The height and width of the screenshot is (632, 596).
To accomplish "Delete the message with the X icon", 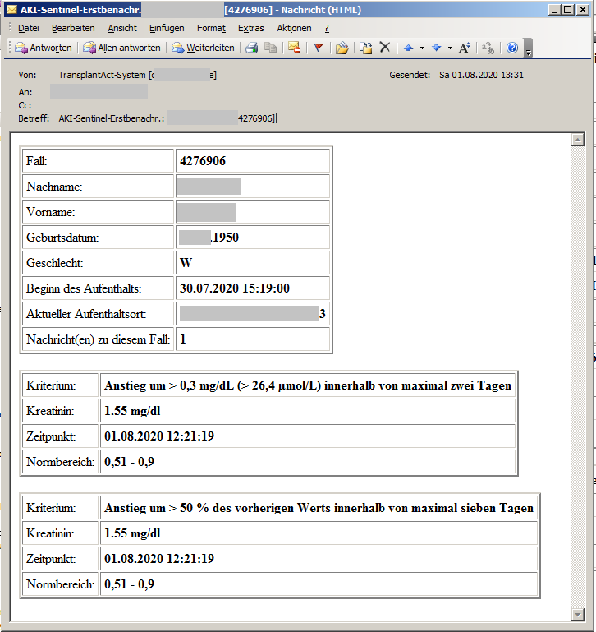I will point(385,48).
